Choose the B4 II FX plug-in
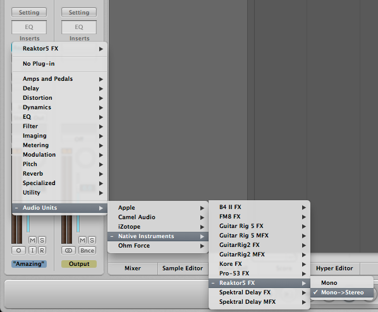 coord(259,207)
